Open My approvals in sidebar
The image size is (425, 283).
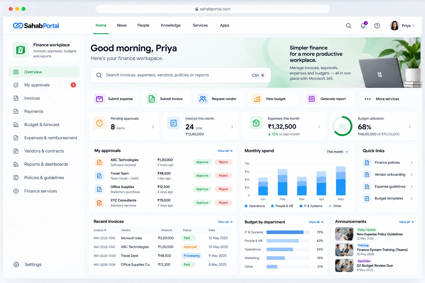coord(44,85)
